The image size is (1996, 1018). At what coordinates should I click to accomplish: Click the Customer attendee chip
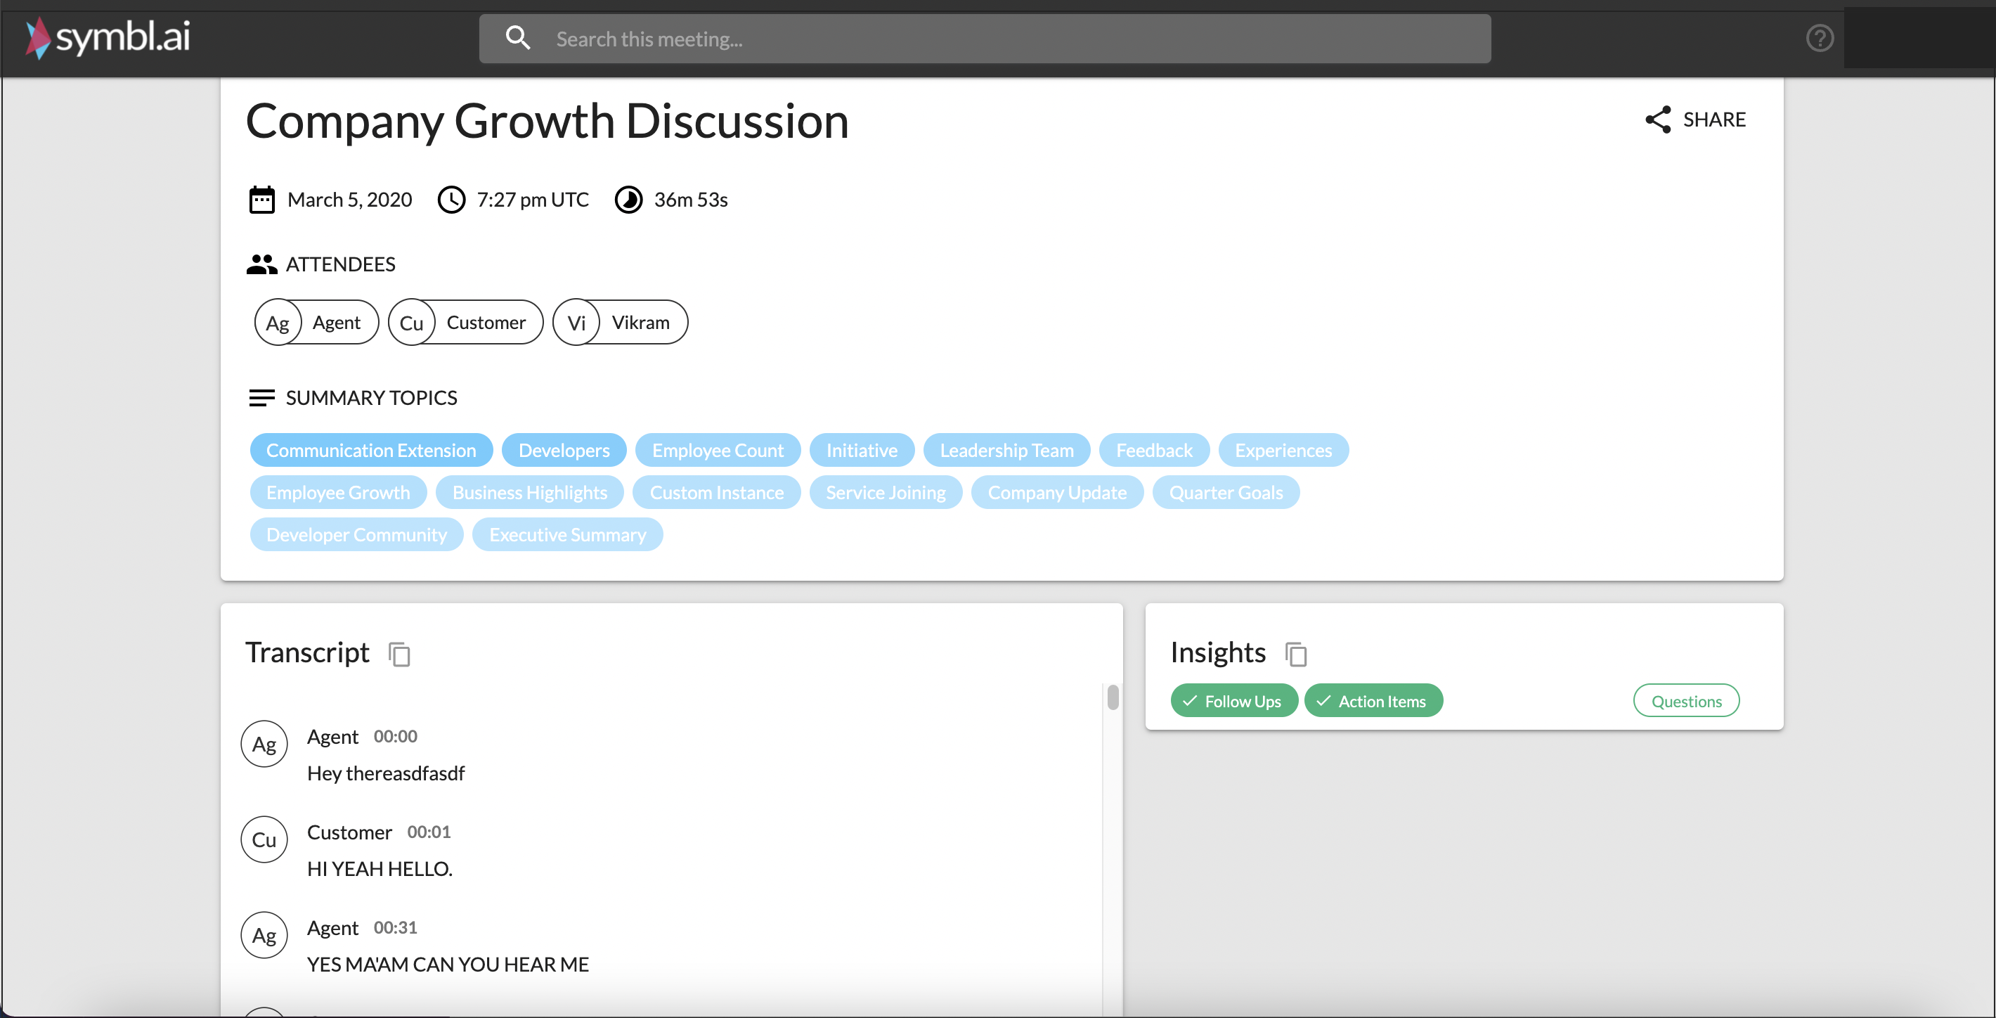click(x=465, y=323)
